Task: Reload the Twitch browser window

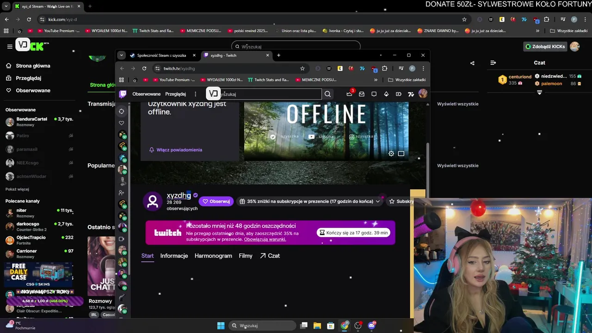Action: pyautogui.click(x=144, y=68)
